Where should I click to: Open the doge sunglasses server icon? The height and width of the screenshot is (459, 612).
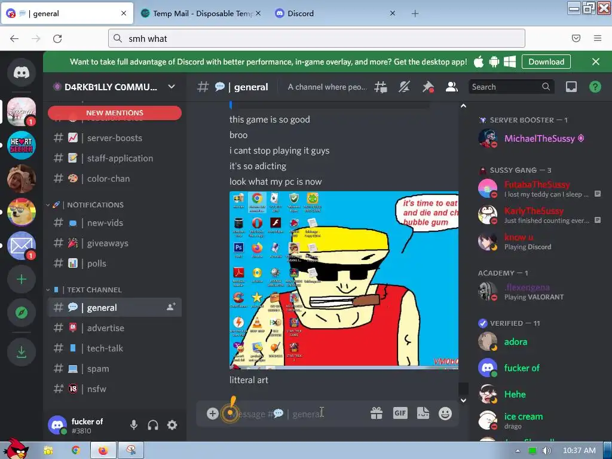coord(22,212)
